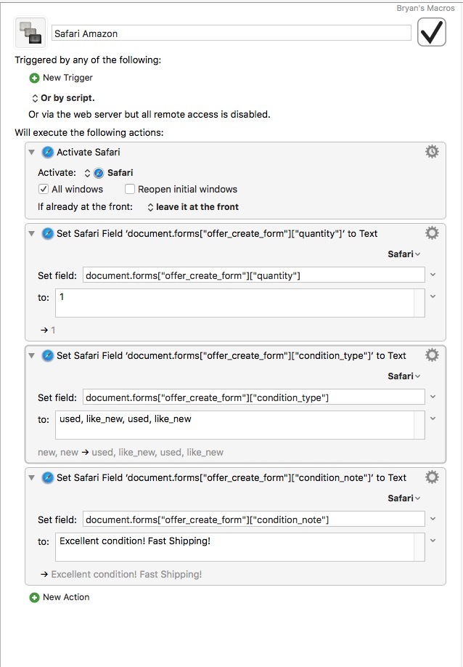Collapse the condition_note Set Safari Field action
Screen dimensions: 463x667
[x=31, y=477]
